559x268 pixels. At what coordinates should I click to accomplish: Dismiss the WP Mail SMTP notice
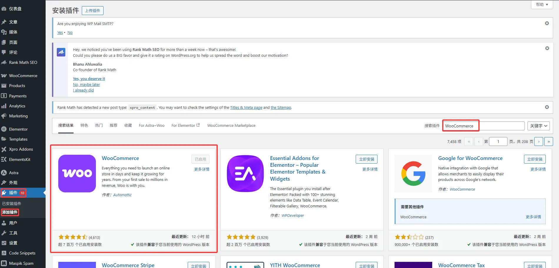(547, 23)
